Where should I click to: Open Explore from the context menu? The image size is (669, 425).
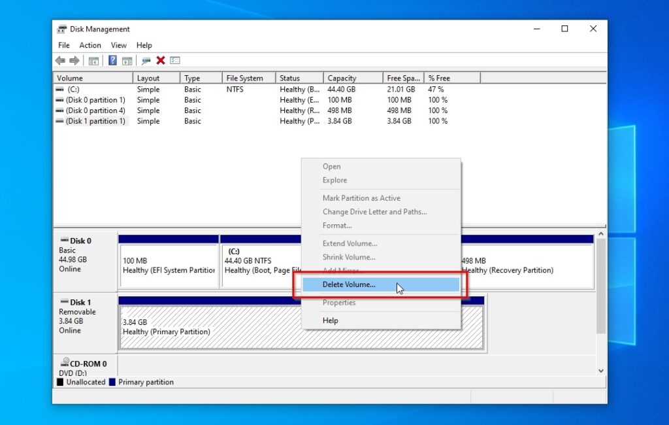tap(334, 180)
